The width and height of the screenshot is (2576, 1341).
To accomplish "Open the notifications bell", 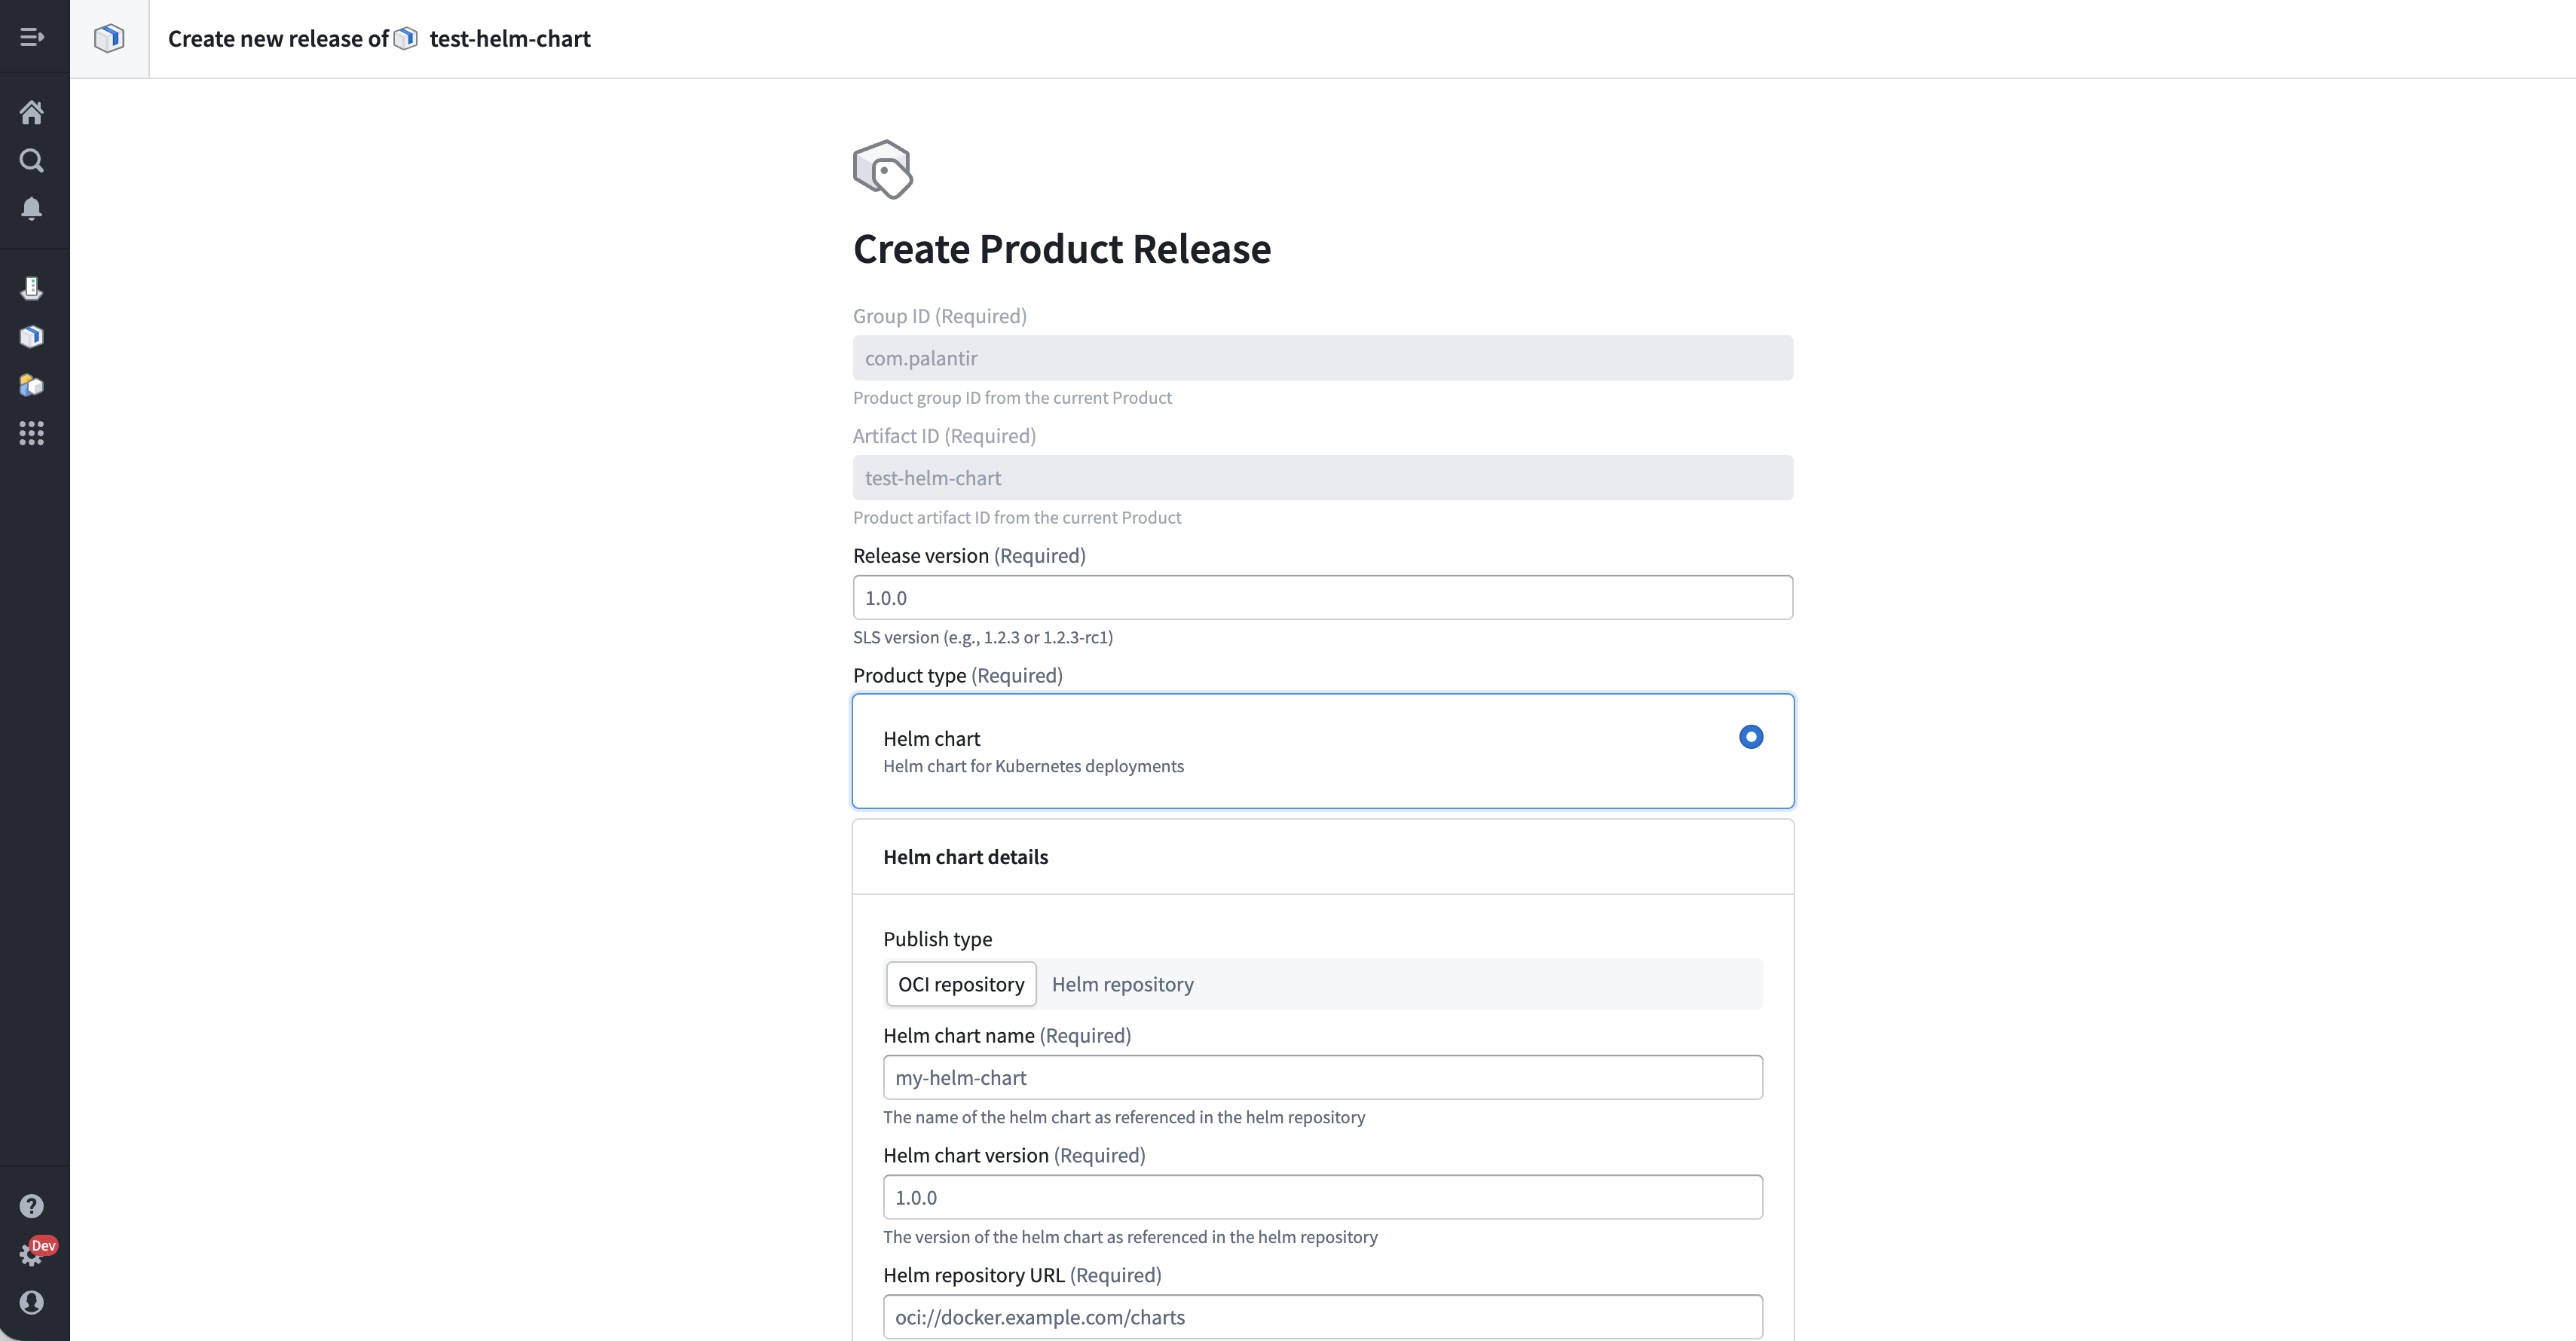I will click(32, 208).
